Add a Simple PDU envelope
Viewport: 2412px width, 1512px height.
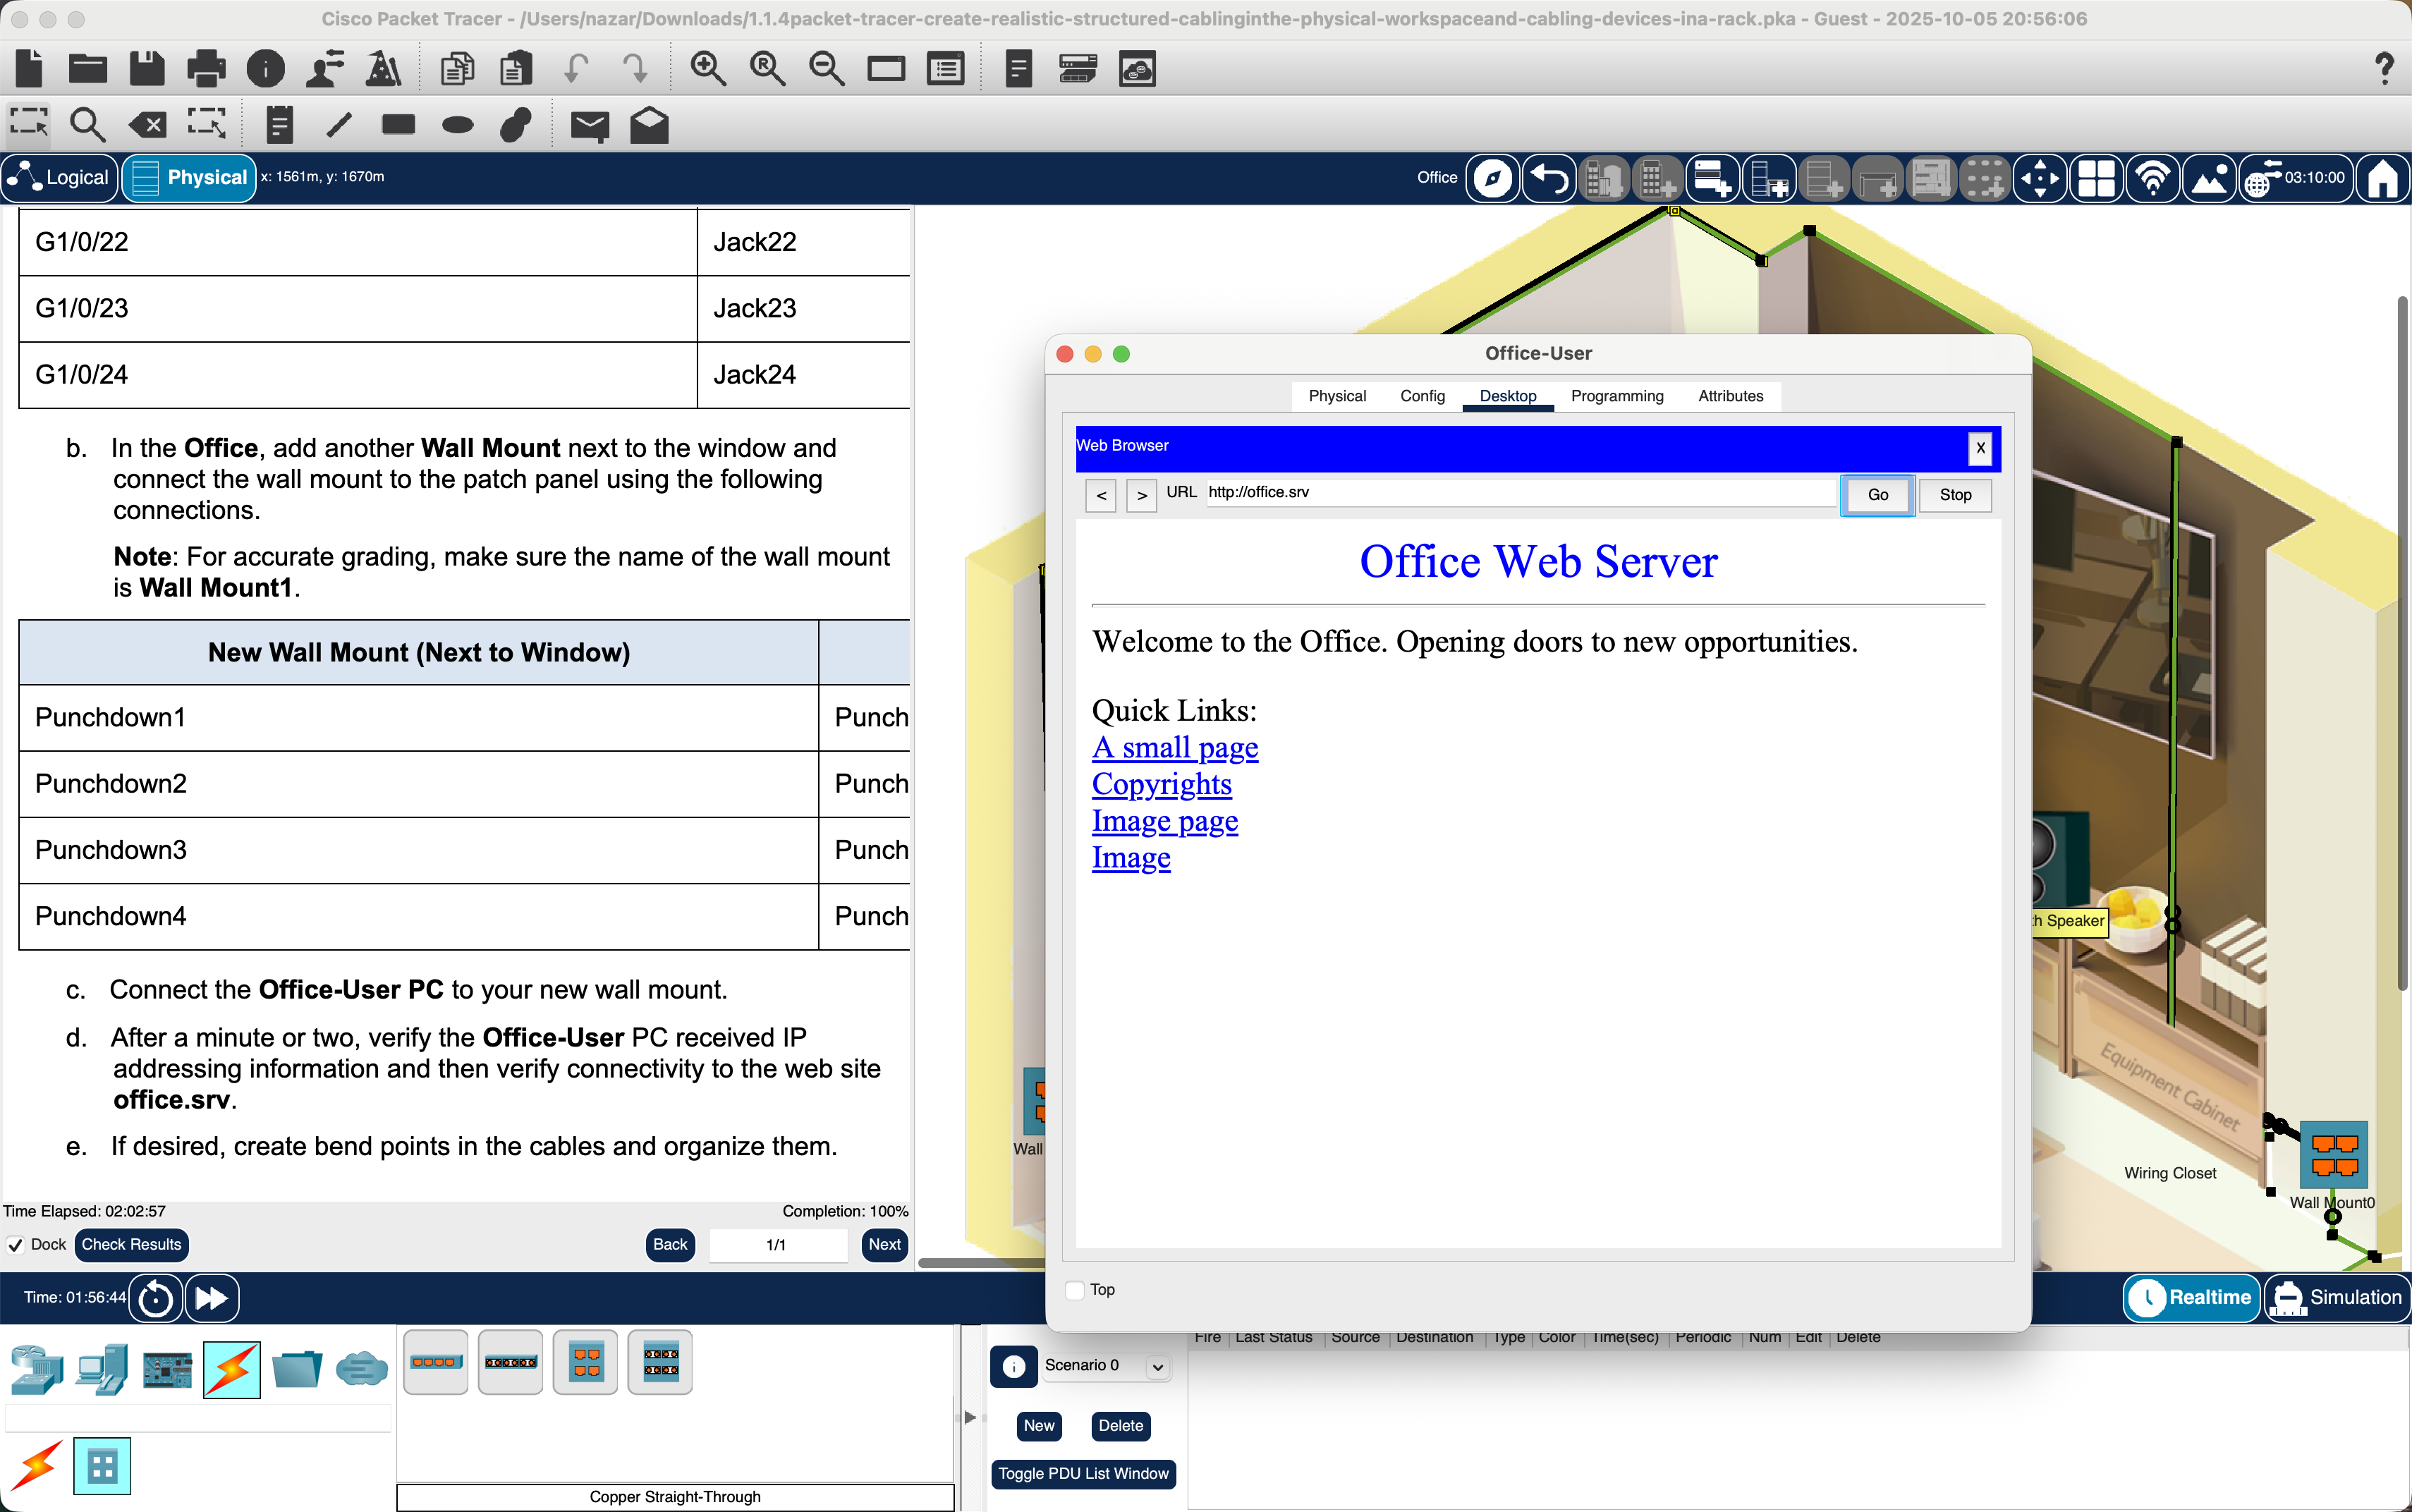pyautogui.click(x=590, y=125)
